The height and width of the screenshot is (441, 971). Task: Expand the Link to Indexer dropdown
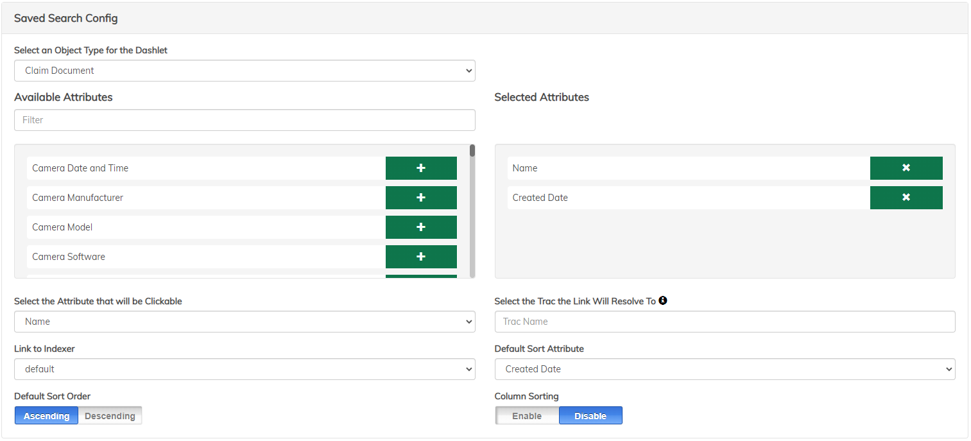(245, 369)
